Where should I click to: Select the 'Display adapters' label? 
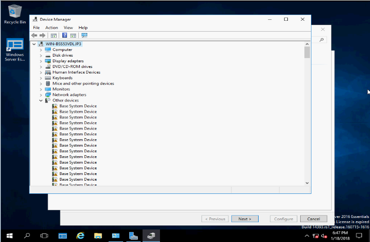(x=68, y=61)
